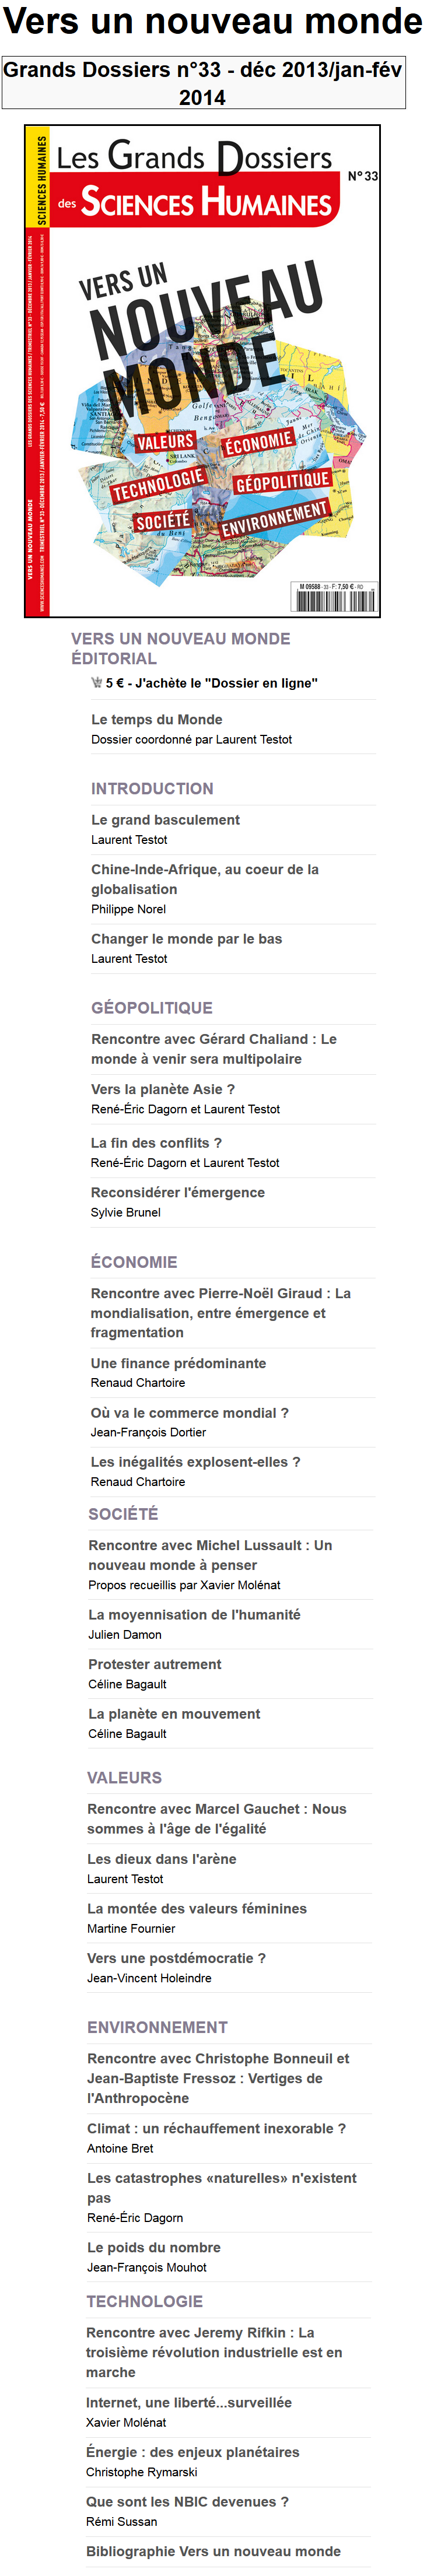Open "Les dieux dans l'arène" article
Image resolution: width=434 pixels, height=2576 pixels.
click(x=162, y=1859)
